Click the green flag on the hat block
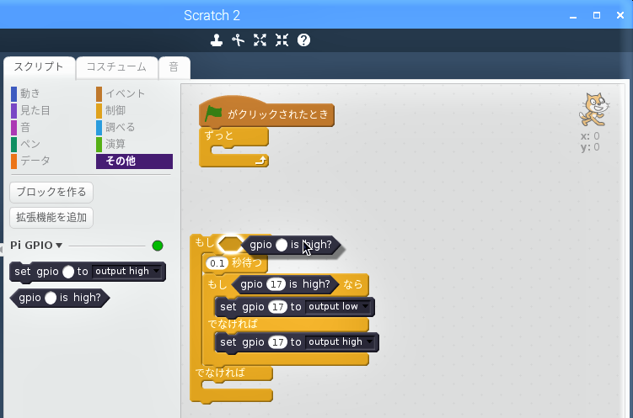The image size is (633, 418). tap(213, 114)
